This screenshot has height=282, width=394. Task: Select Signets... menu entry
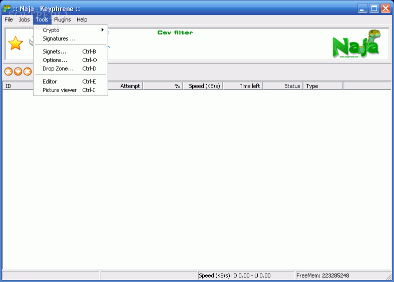pyautogui.click(x=71, y=51)
